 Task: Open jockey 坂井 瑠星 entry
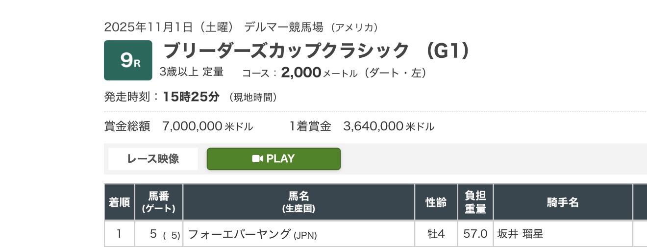click(x=520, y=234)
